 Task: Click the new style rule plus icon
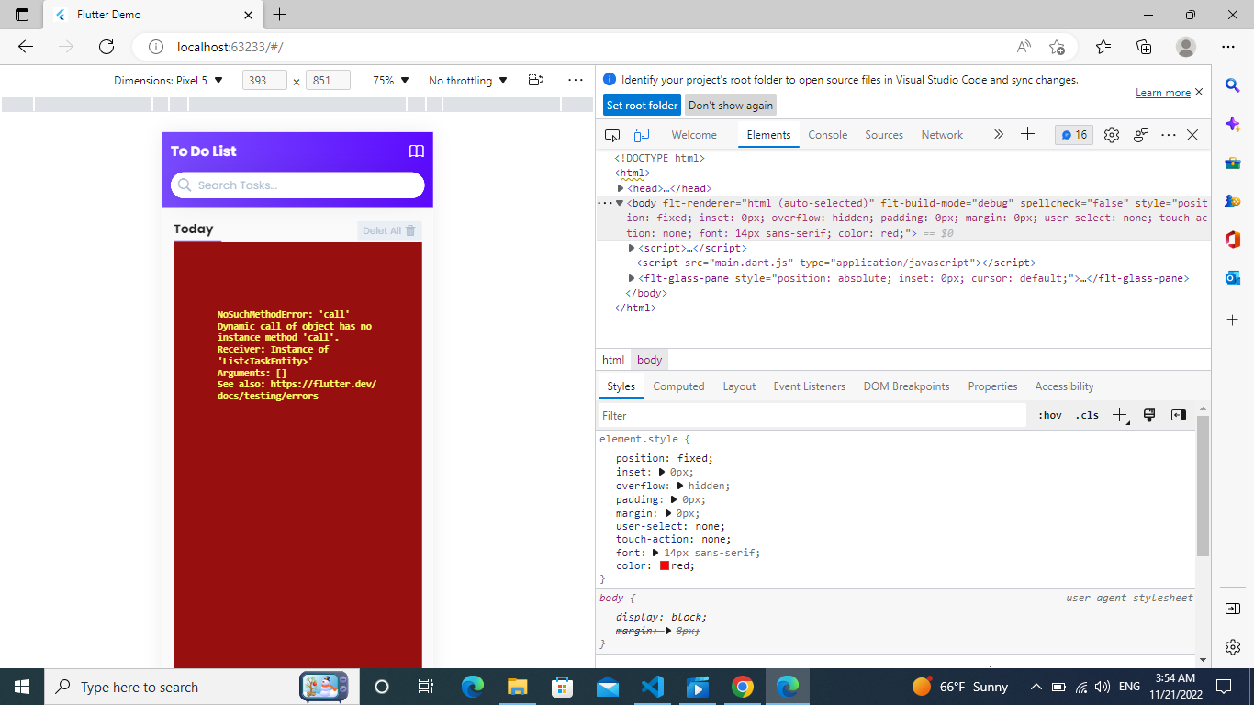(x=1119, y=415)
